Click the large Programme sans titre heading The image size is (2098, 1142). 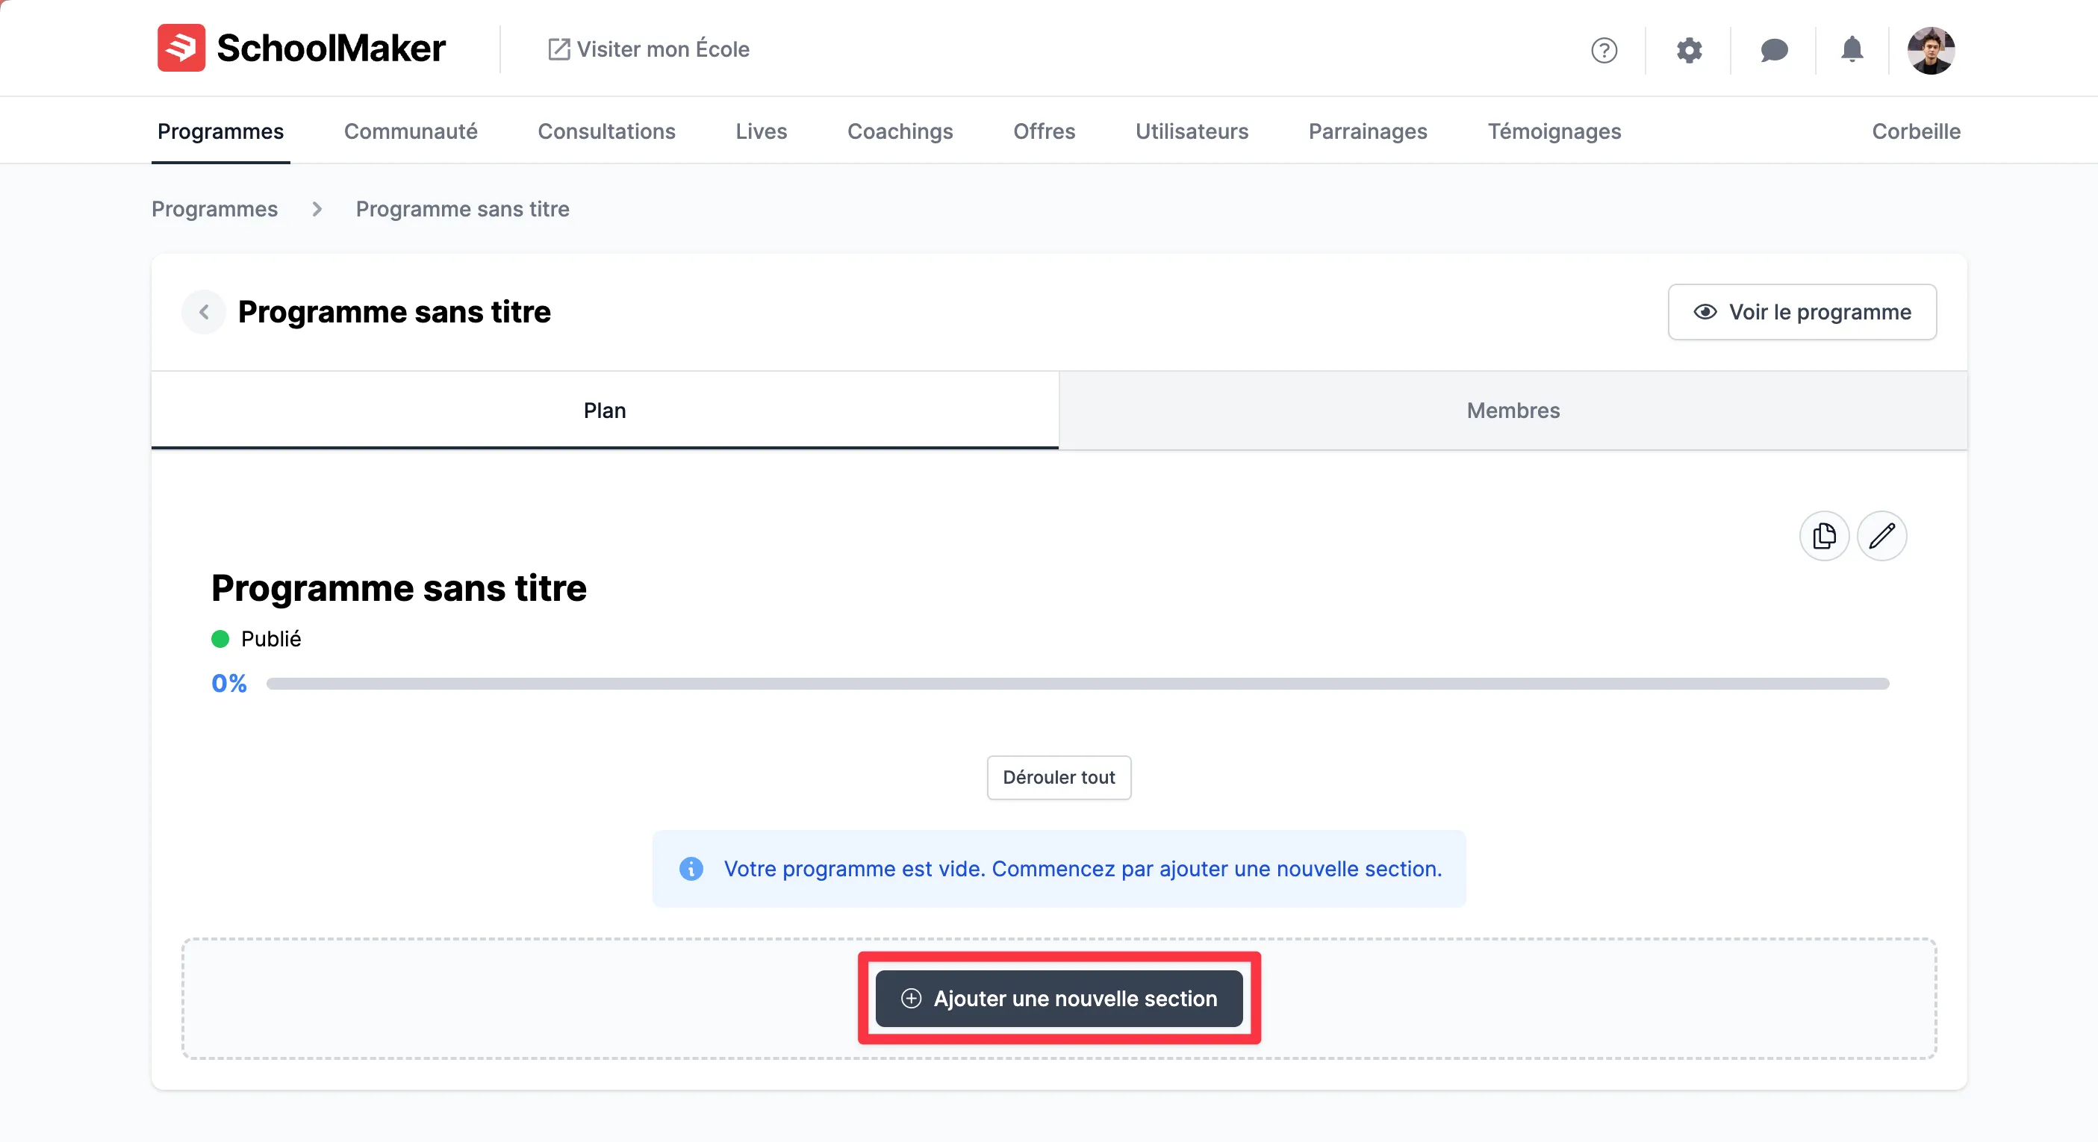pyautogui.click(x=398, y=588)
